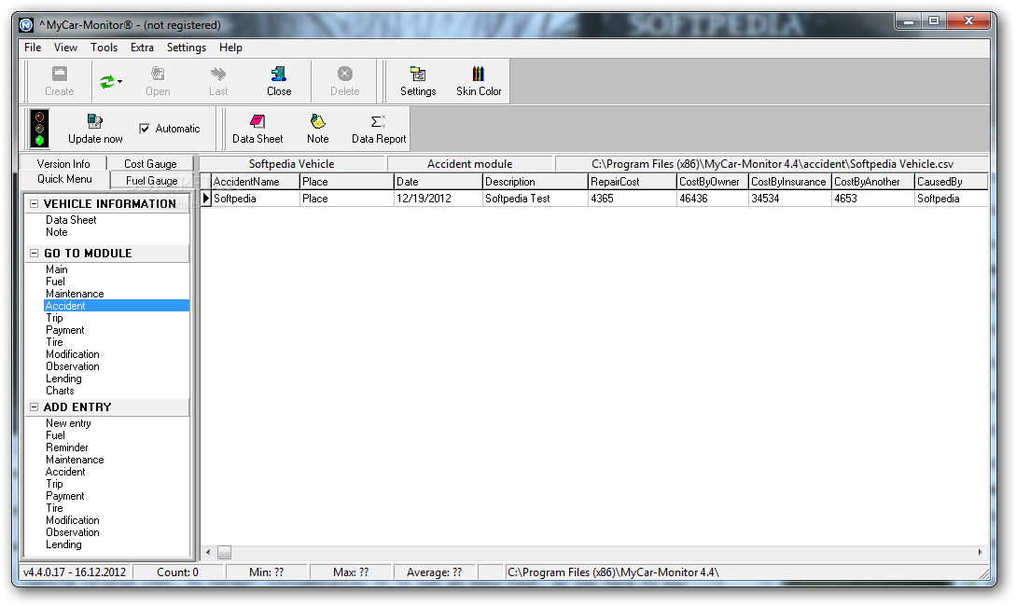Go to the Maintenance module
This screenshot has width=1016, height=606.
tap(76, 294)
